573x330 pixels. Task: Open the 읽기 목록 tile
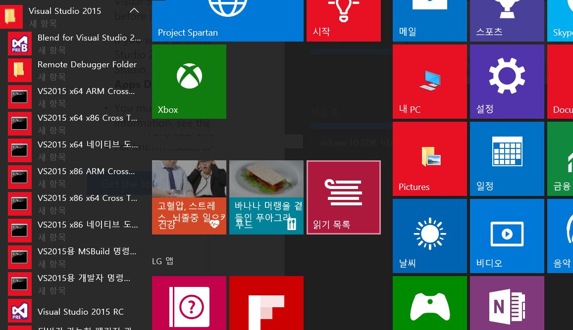point(344,197)
